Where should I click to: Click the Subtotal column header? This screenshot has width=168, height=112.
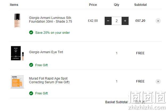coord(141,5)
